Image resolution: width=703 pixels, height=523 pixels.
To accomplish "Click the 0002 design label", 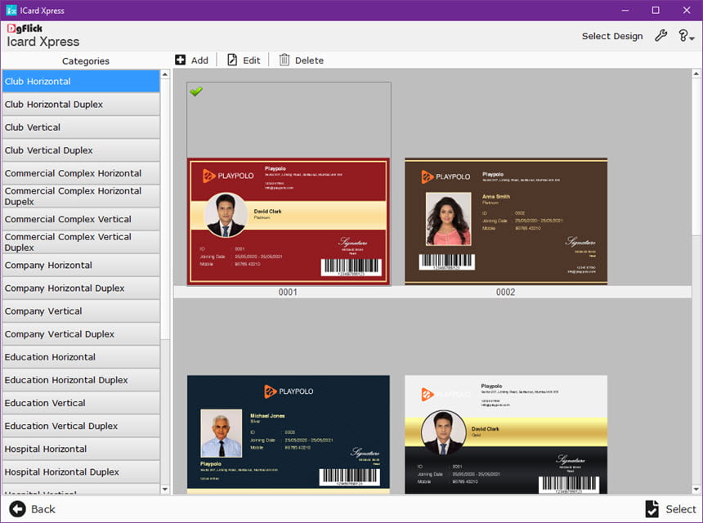I will click(x=505, y=293).
